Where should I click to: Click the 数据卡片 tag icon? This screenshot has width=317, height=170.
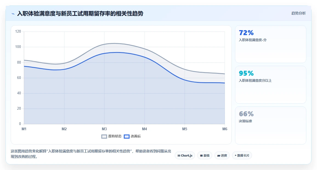236,155
